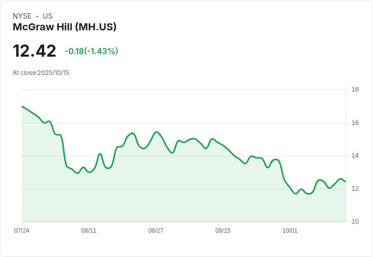The height and width of the screenshot is (257, 373).
Task: Select the 08/27 date on the x-axis
Action: pyautogui.click(x=156, y=231)
